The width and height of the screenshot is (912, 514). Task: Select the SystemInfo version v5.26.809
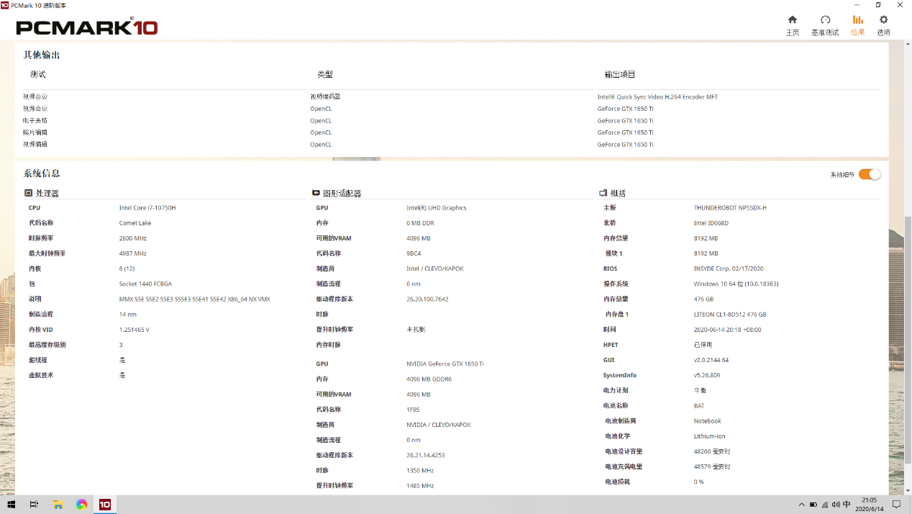(x=707, y=375)
